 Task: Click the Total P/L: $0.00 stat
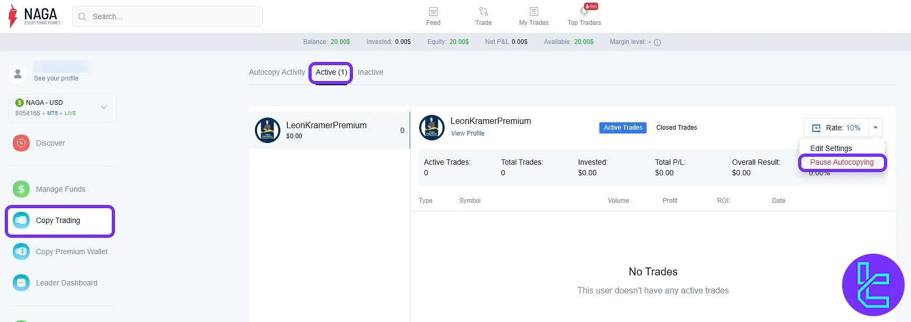pyautogui.click(x=670, y=167)
